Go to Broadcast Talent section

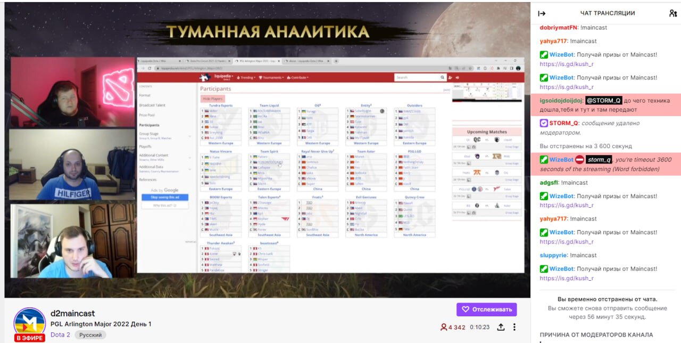tap(152, 105)
